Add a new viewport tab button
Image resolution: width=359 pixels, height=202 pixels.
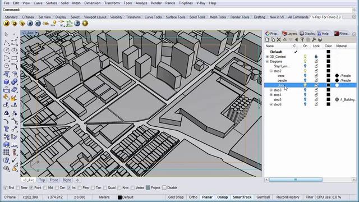pyautogui.click(x=77, y=180)
